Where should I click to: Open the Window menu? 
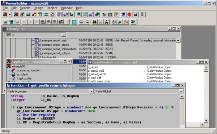tap(67, 8)
